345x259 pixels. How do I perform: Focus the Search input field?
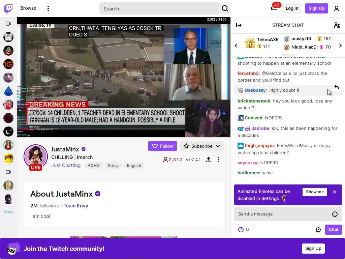pos(159,8)
